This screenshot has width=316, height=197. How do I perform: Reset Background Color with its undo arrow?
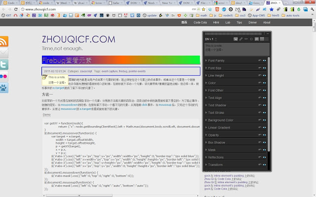[260, 120]
